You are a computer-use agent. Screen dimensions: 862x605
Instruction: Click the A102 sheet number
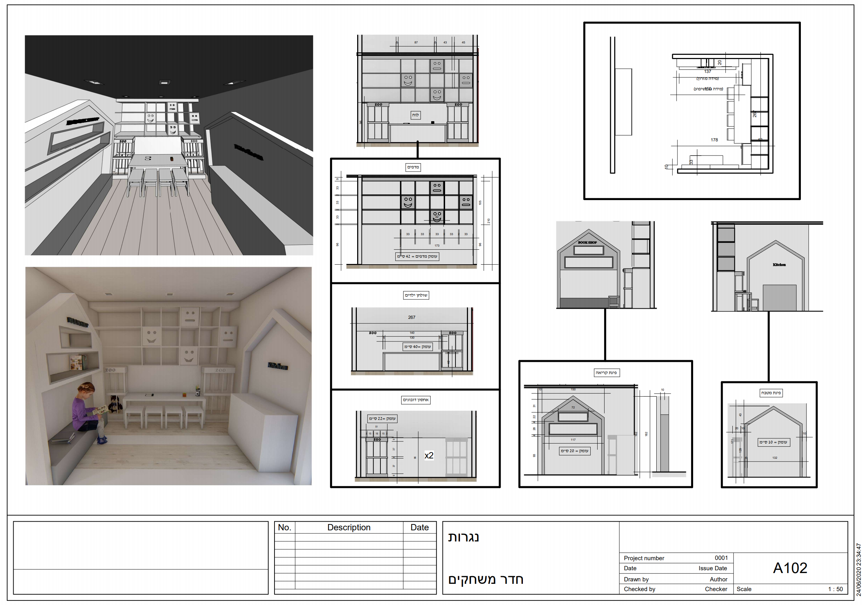790,568
